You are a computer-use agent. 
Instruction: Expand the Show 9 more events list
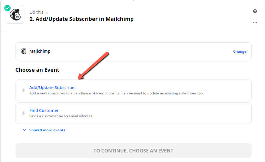[47, 130]
